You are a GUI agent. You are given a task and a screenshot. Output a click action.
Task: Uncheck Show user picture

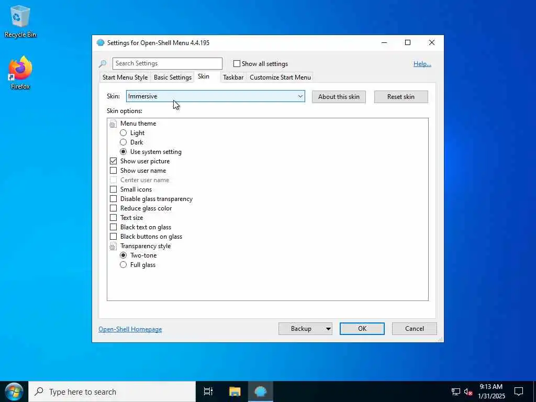(113, 161)
